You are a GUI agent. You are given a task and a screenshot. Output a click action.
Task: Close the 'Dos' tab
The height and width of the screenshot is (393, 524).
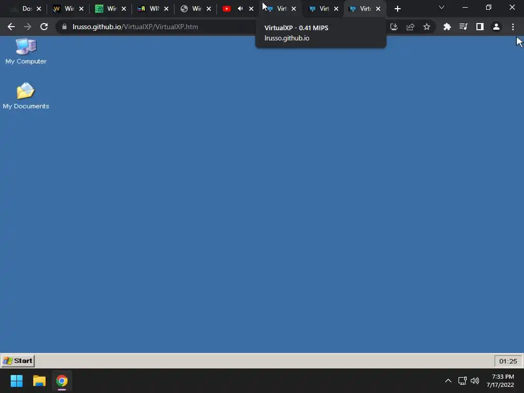(39, 9)
